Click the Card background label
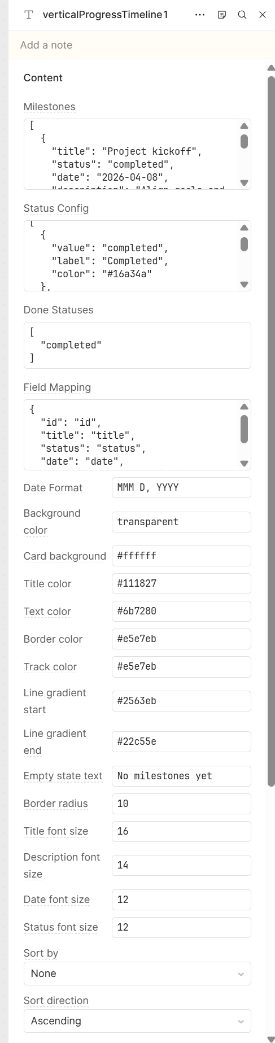 tap(65, 556)
